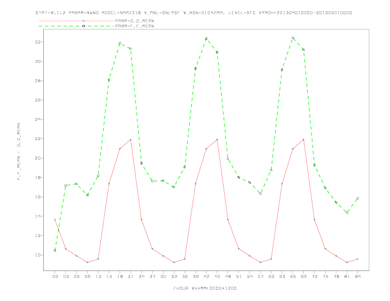Viewport: 390px width, 301px height.
Task: Click the x-axis tick label 15
Action: point(109,276)
